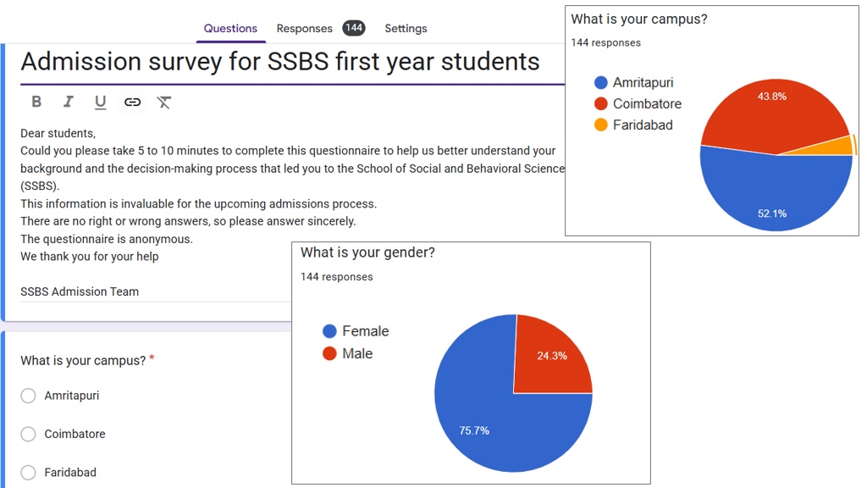Switch to the Questions tab
This screenshot has width=867, height=488.
tap(230, 28)
